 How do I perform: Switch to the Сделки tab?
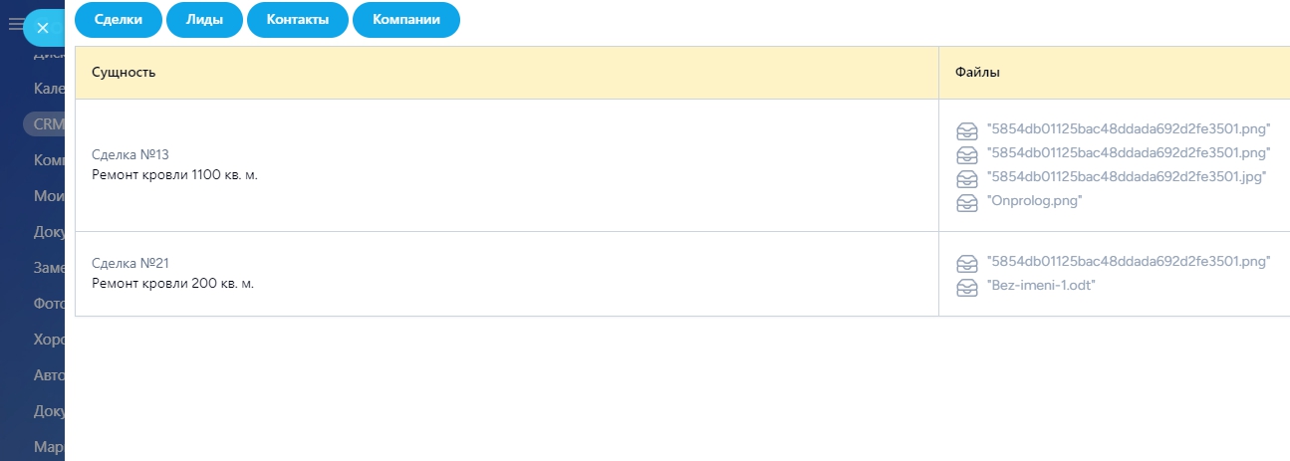coord(119,20)
